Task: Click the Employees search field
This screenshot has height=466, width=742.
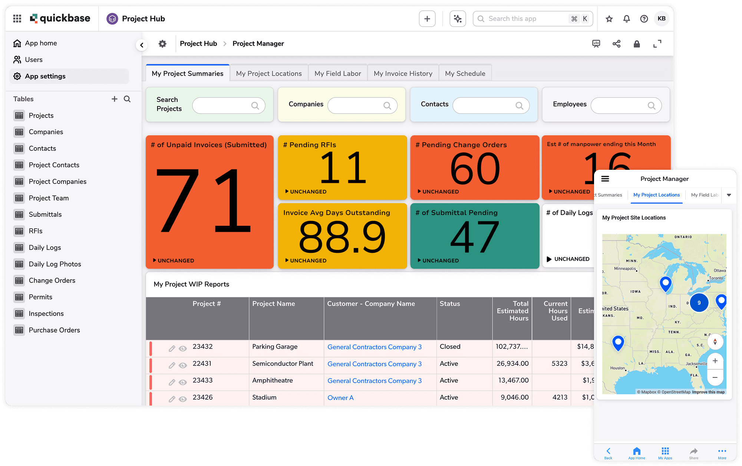Action: [626, 105]
